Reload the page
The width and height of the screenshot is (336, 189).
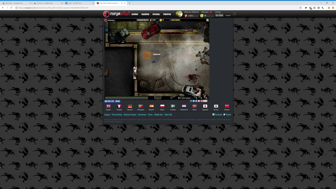pos(11,8)
